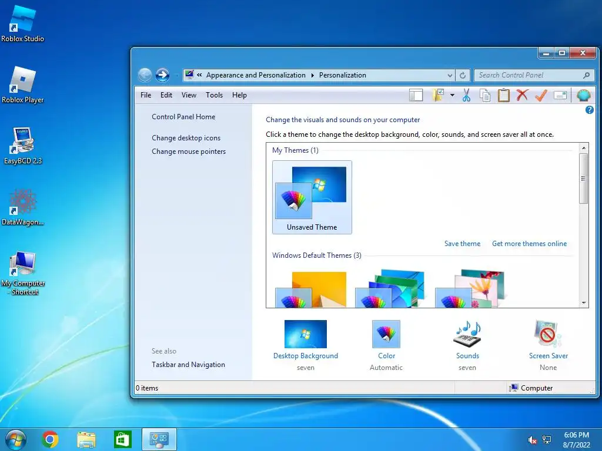Select the Roblox Player desktop icon

click(22, 85)
